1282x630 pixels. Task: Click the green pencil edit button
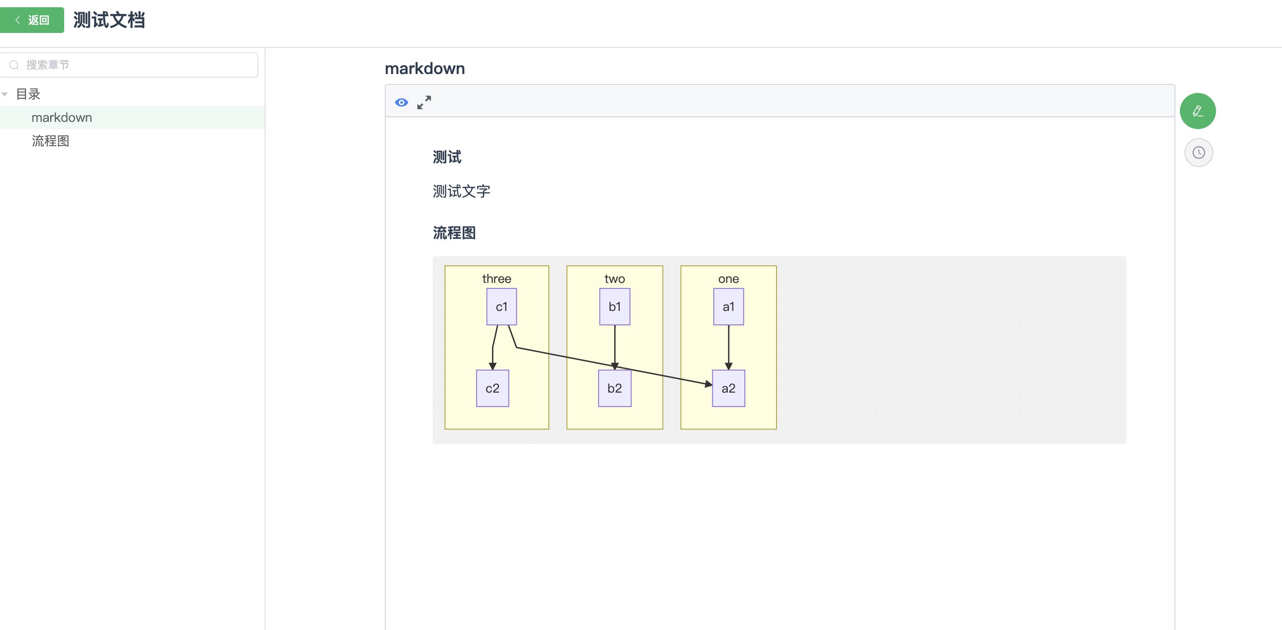pos(1198,111)
